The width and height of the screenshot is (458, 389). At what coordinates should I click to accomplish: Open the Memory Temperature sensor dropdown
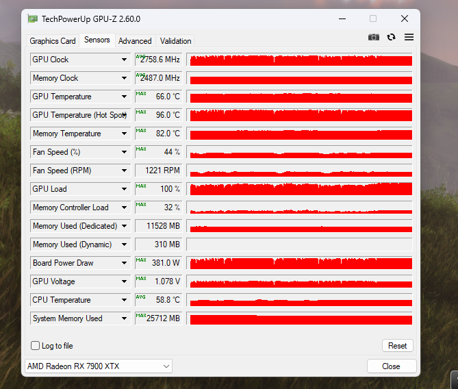[80, 134]
